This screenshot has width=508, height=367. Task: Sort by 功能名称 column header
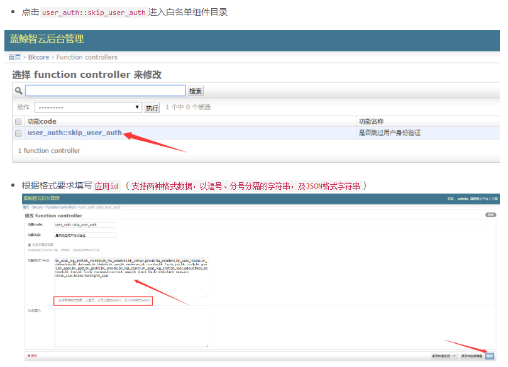click(371, 121)
